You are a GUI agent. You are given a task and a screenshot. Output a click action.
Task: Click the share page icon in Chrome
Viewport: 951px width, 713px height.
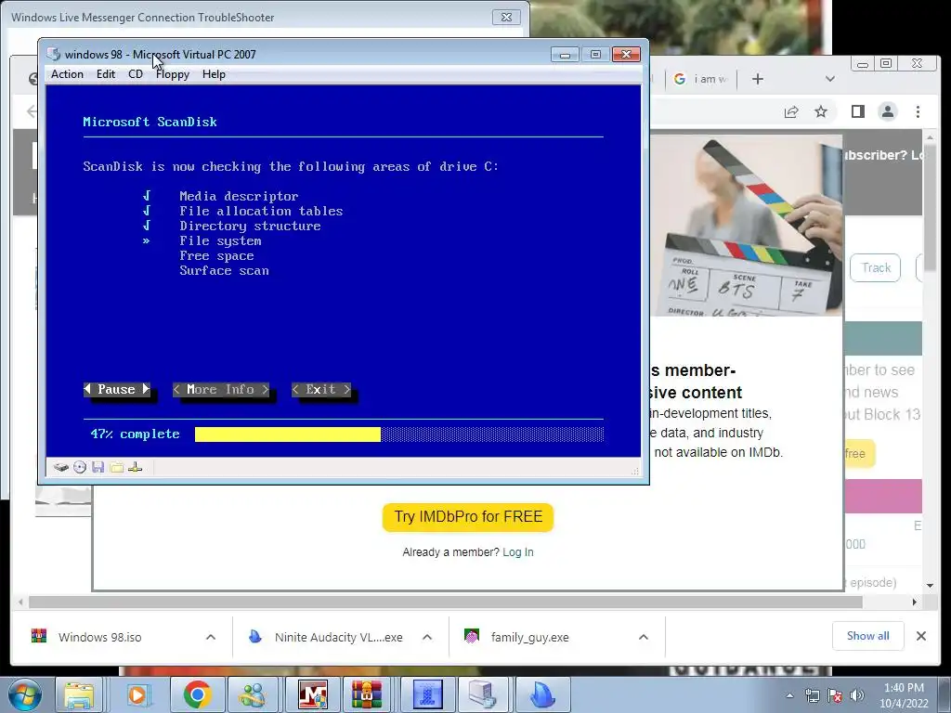click(791, 111)
